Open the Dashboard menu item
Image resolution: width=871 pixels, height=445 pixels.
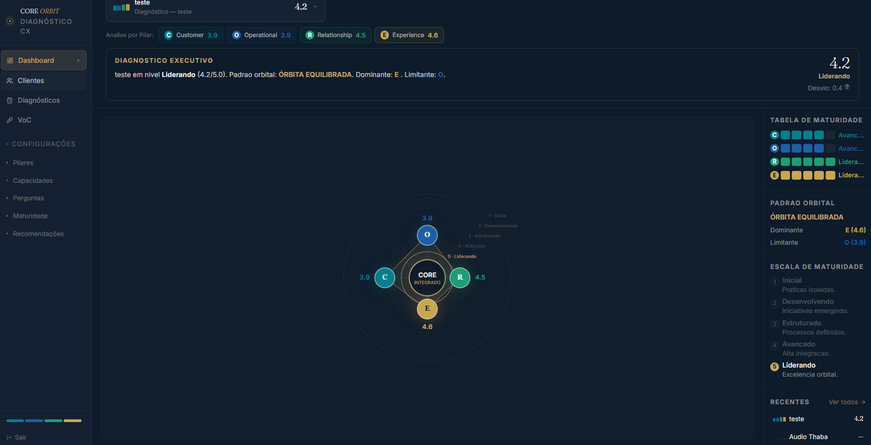pos(44,60)
